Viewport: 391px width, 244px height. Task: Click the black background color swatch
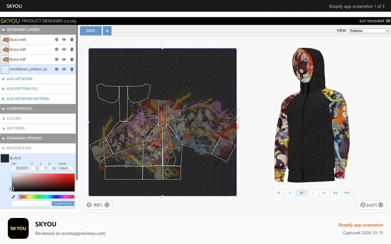(5, 158)
